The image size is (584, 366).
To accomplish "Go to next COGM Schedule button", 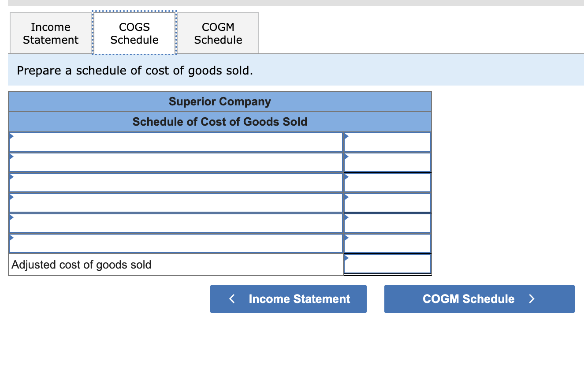I will (479, 299).
